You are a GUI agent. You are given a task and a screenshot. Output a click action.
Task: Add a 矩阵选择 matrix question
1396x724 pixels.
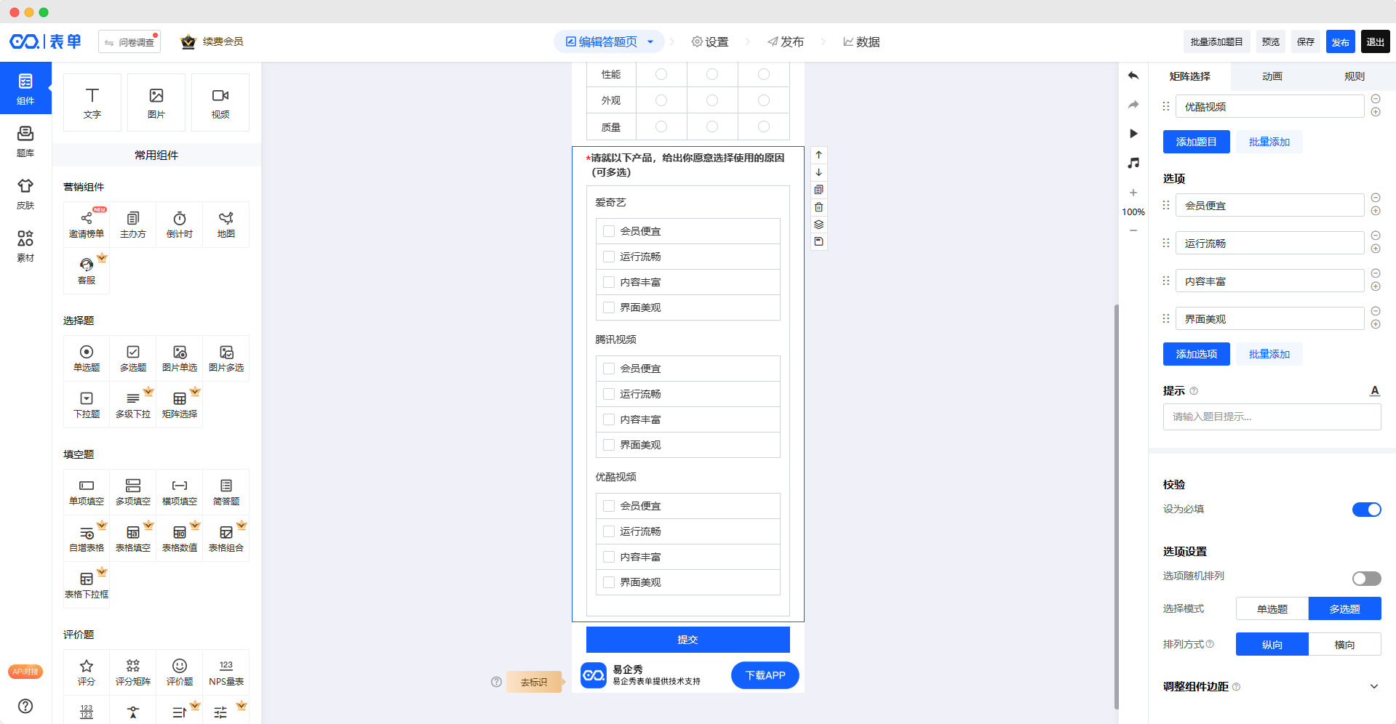(x=180, y=405)
